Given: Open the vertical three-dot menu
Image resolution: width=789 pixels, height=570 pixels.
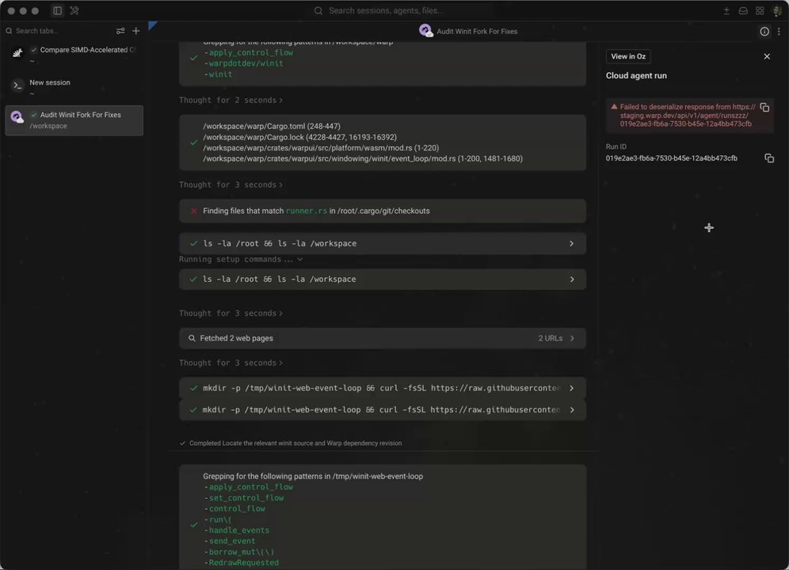Looking at the screenshot, I should pos(779,31).
